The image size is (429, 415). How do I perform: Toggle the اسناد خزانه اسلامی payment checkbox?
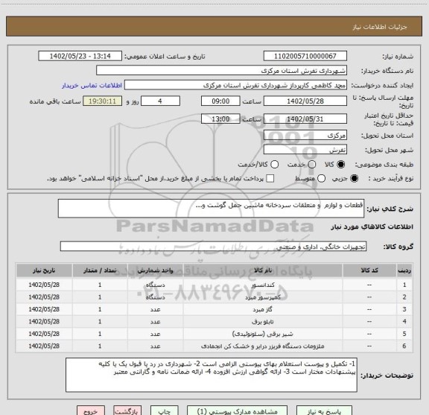[270, 179]
